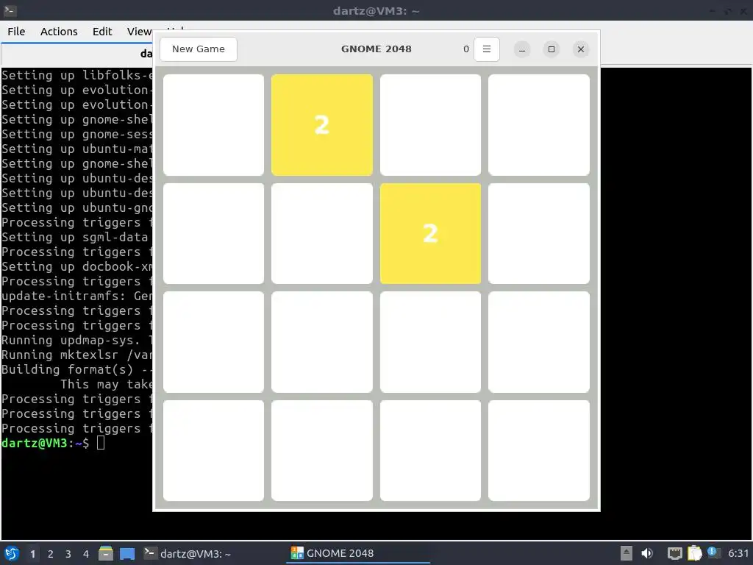Switch to workspace 3 in the pager

point(68,554)
